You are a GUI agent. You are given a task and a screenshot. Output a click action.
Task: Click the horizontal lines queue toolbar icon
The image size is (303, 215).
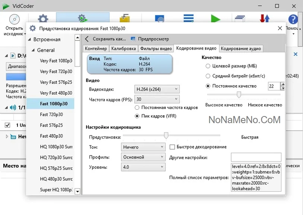click(188, 19)
